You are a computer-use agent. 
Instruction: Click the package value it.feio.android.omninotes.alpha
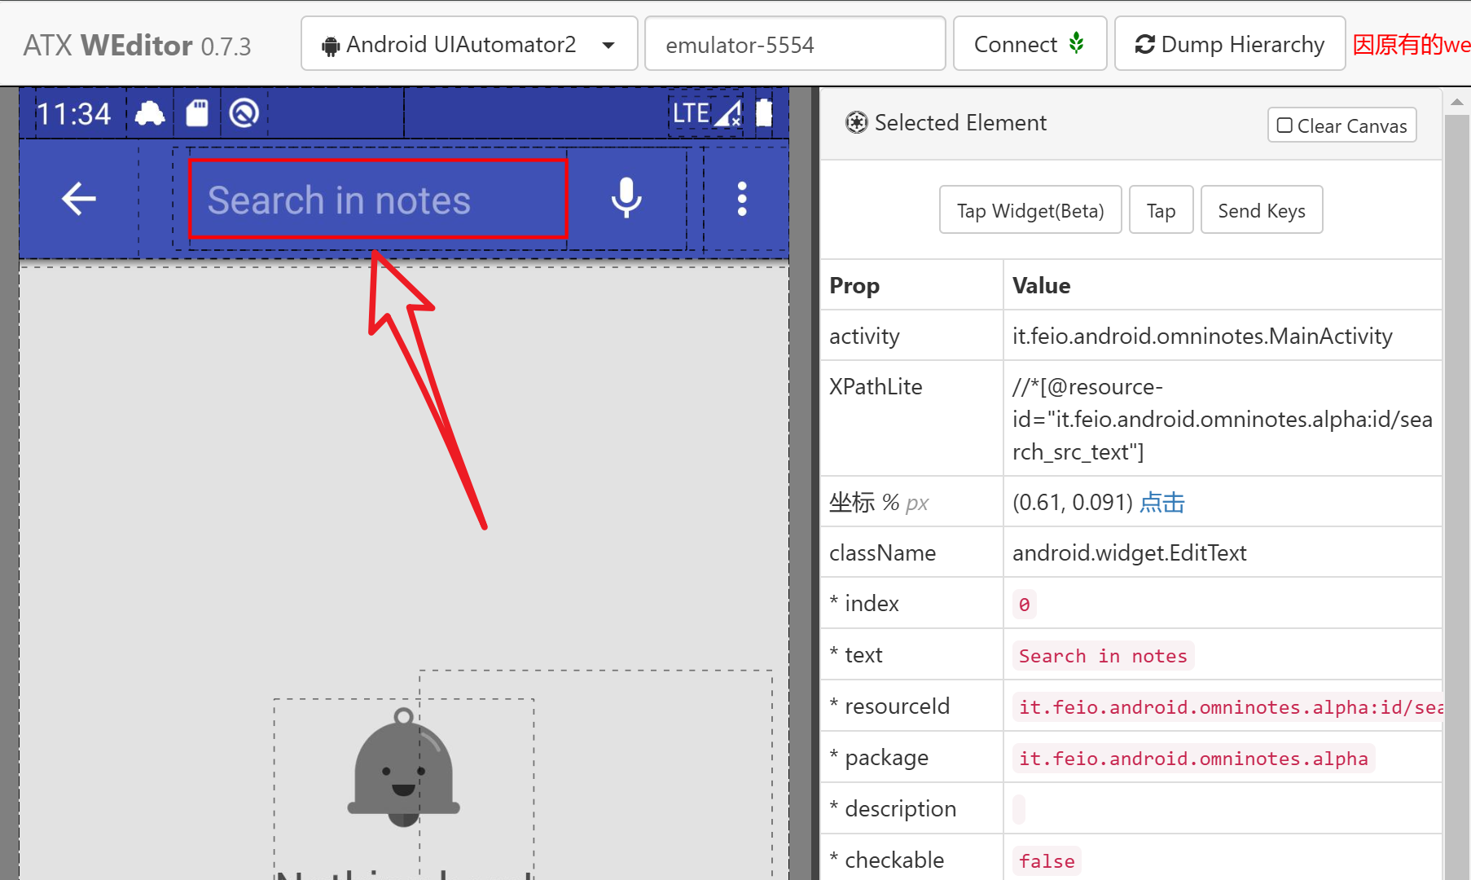pyautogui.click(x=1193, y=759)
